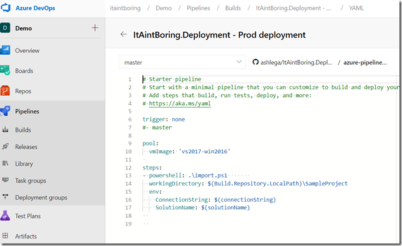
Task: Click line number 5 in the gutter
Action: tap(130, 111)
